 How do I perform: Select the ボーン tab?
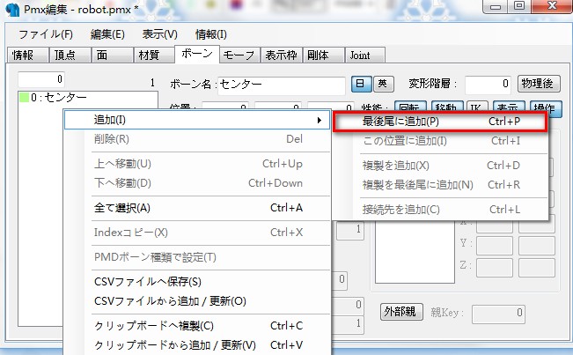197,54
